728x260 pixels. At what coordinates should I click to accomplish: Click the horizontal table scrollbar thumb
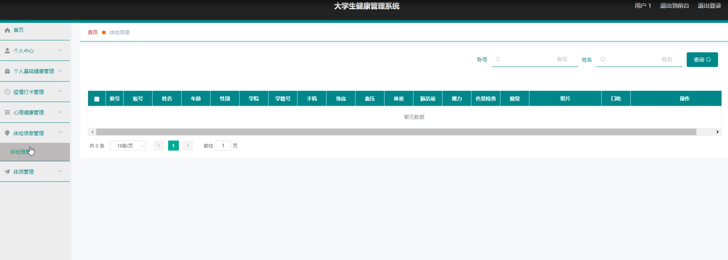396,132
